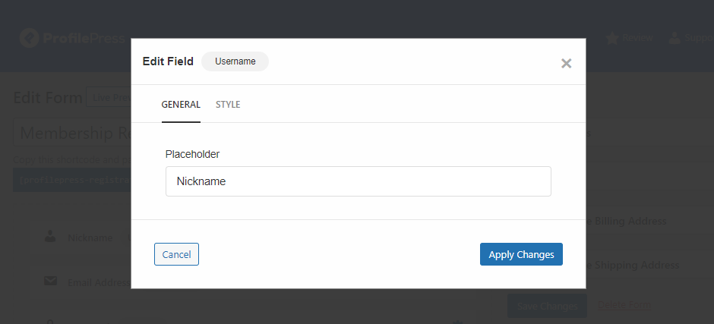Apply Changes to the field
Screen dimensions: 714x324
(521, 255)
